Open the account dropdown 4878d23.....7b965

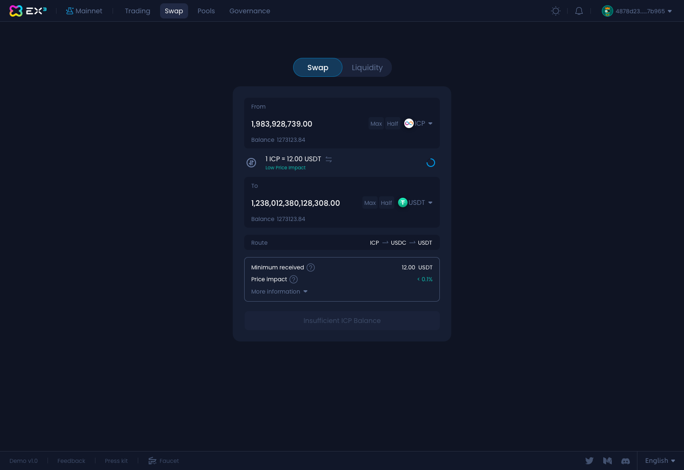tap(637, 11)
